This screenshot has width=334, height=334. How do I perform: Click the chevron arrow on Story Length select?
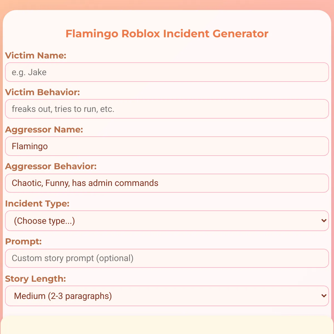point(324,296)
